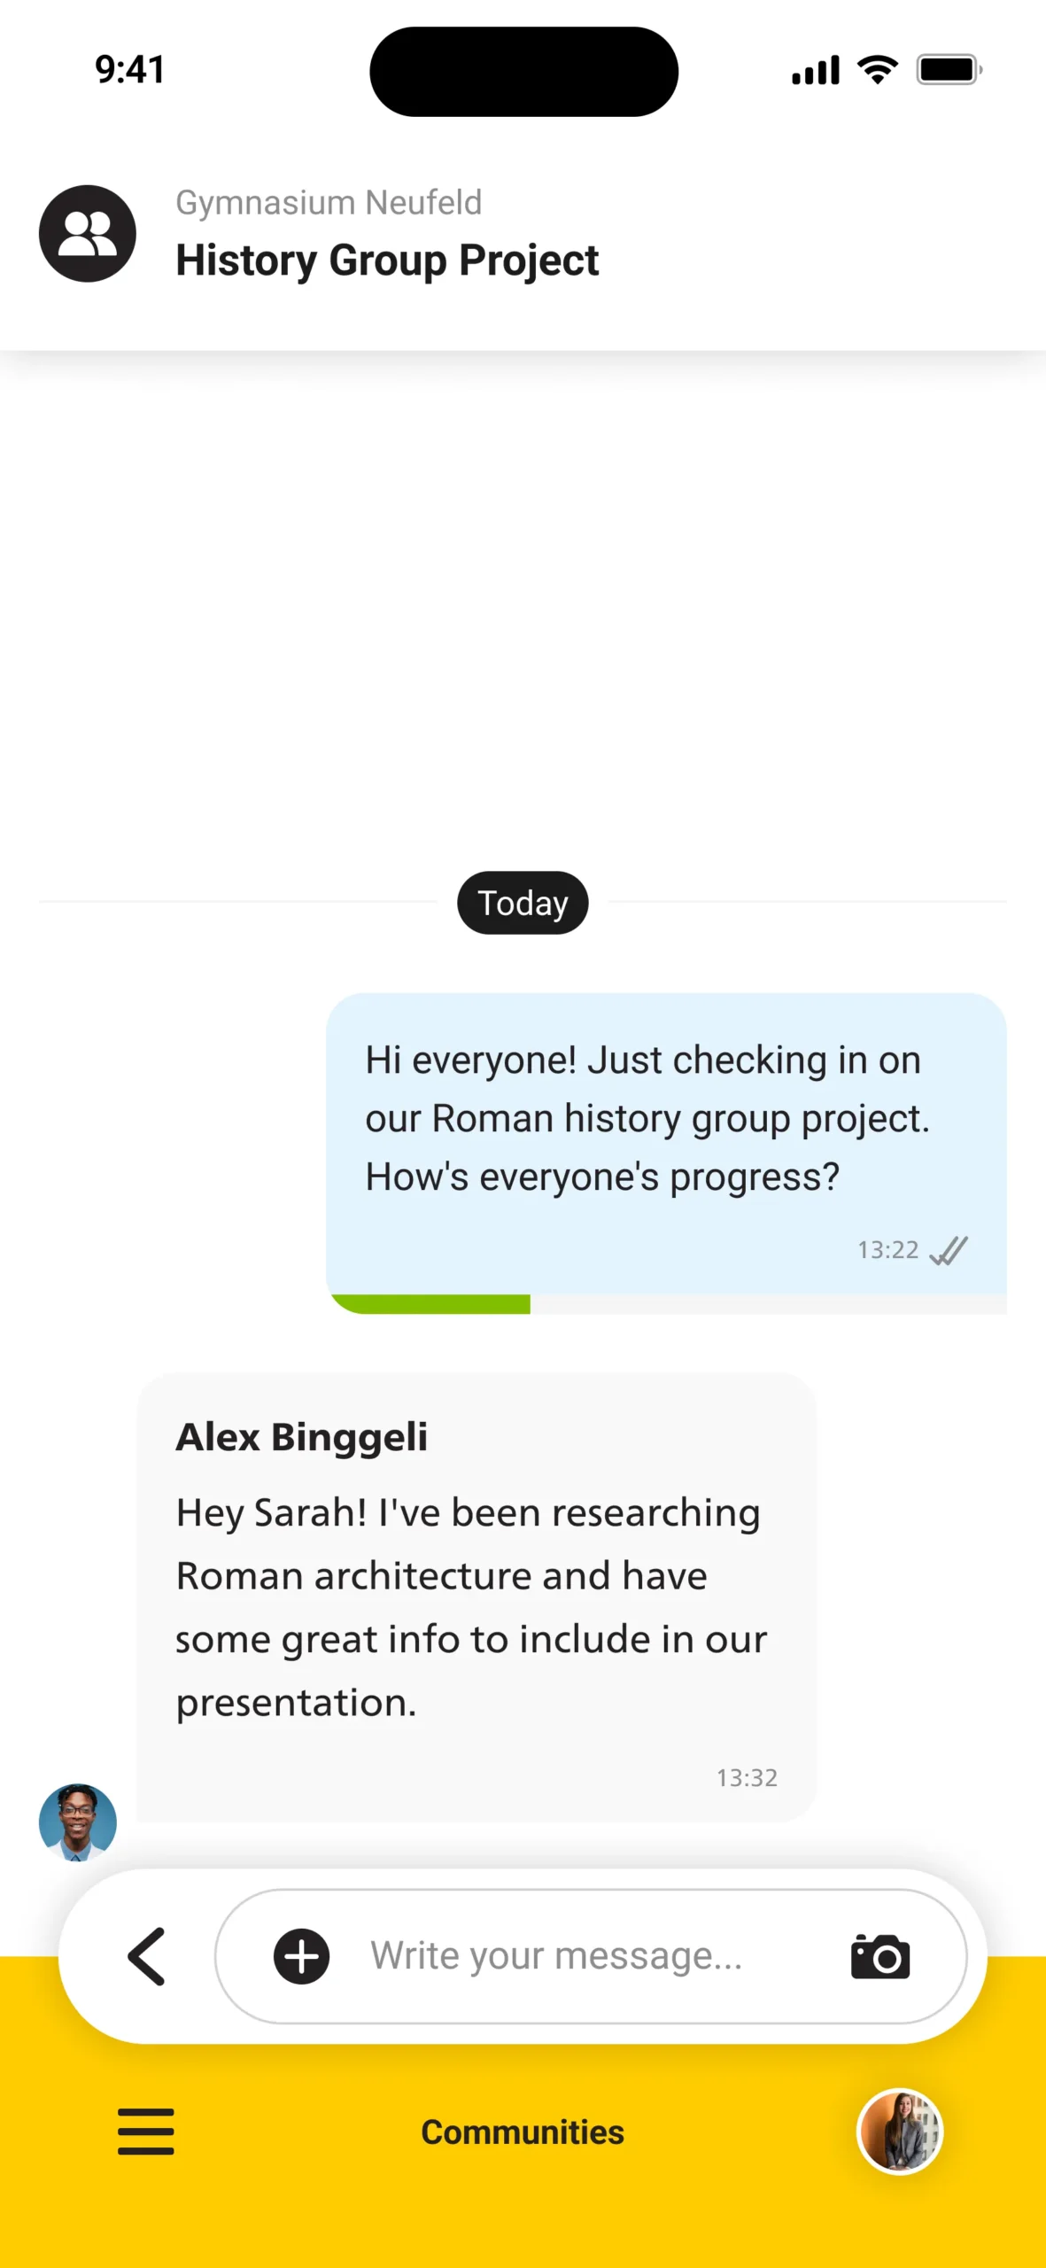Open the History Group Project group avatar
Viewport: 1046px width, 2268px height.
coord(87,233)
